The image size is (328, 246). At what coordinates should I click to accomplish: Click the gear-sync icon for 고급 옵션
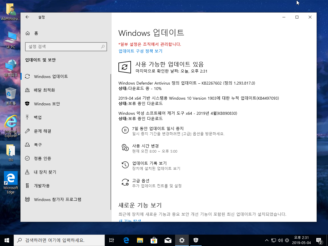(x=125, y=182)
